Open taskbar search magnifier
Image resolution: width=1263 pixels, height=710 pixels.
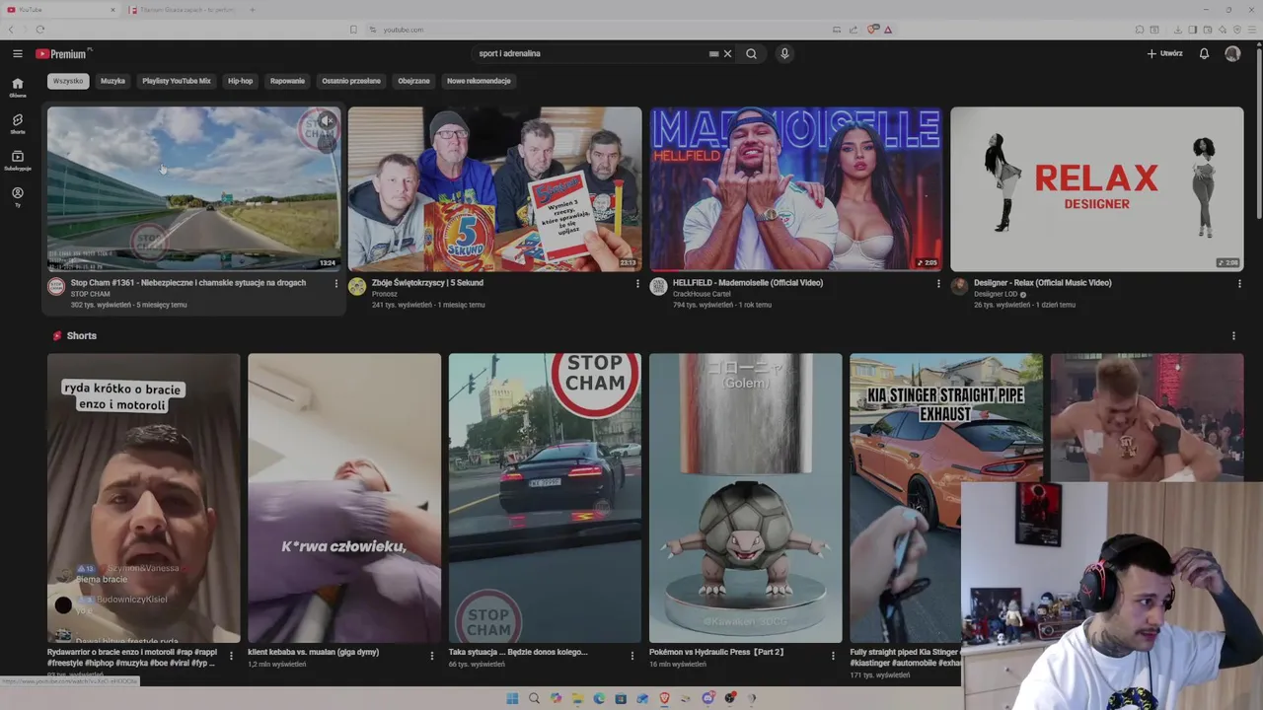tap(534, 698)
